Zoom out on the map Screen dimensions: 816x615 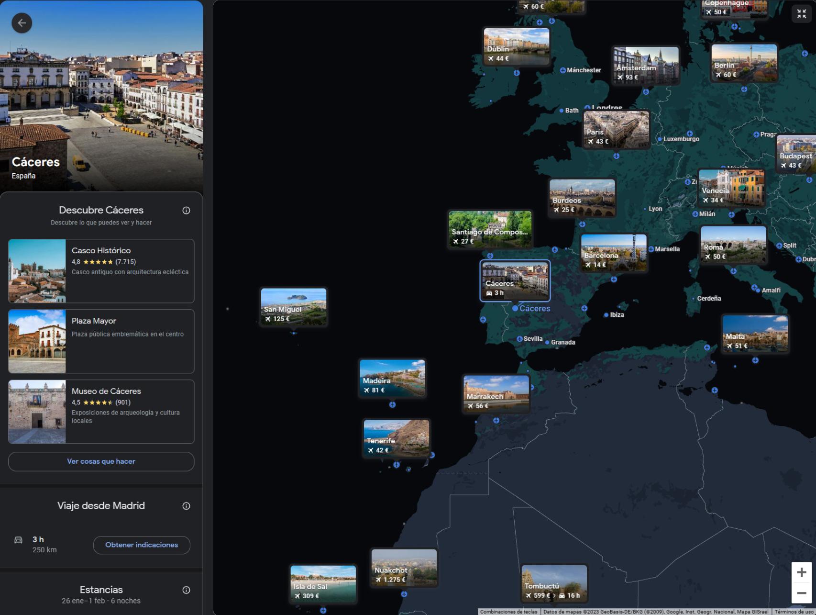point(802,593)
